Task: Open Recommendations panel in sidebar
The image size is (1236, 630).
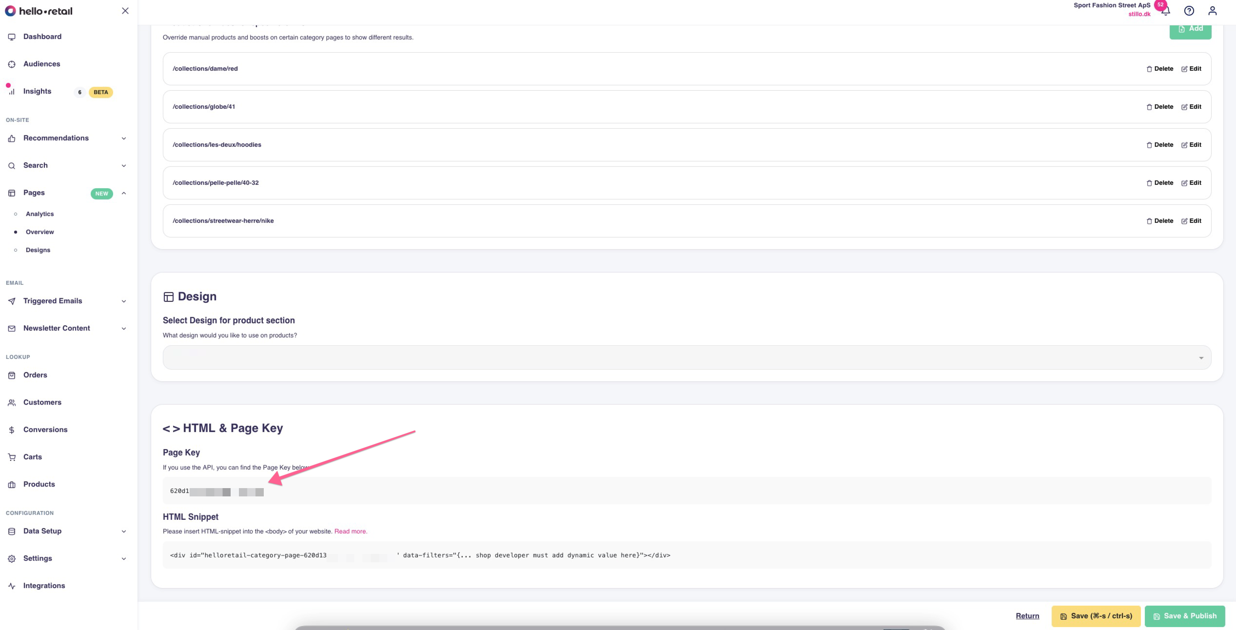Action: (67, 138)
